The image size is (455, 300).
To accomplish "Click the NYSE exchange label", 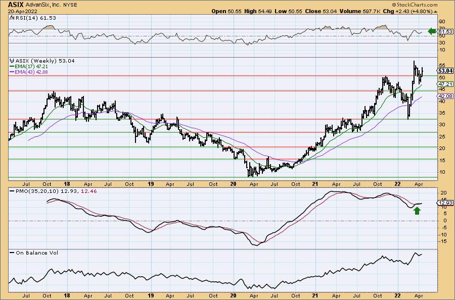I will (70, 5).
